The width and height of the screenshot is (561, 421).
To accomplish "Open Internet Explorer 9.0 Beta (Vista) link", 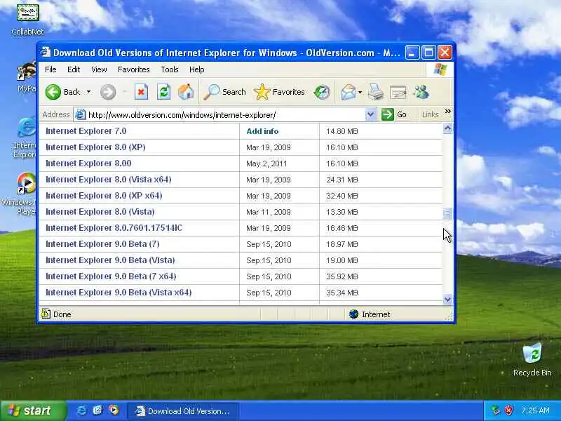I will point(110,260).
